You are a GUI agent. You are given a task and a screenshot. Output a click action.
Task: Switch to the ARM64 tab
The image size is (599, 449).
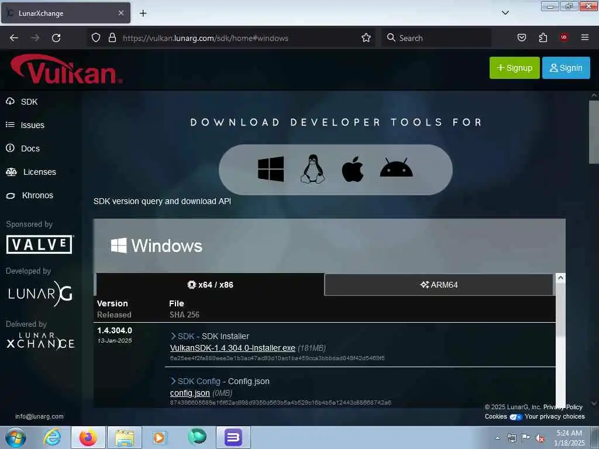click(439, 285)
